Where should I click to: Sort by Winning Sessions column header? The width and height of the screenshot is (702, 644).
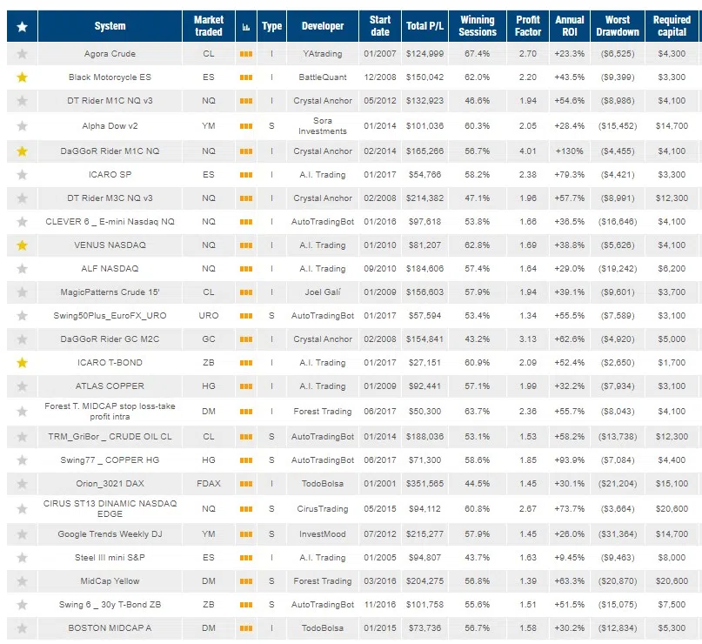[x=478, y=26]
